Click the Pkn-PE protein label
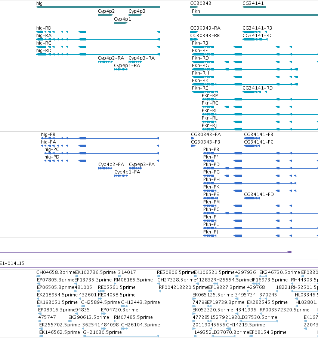The height and width of the screenshot is (338, 318). pyautogui.click(x=211, y=194)
